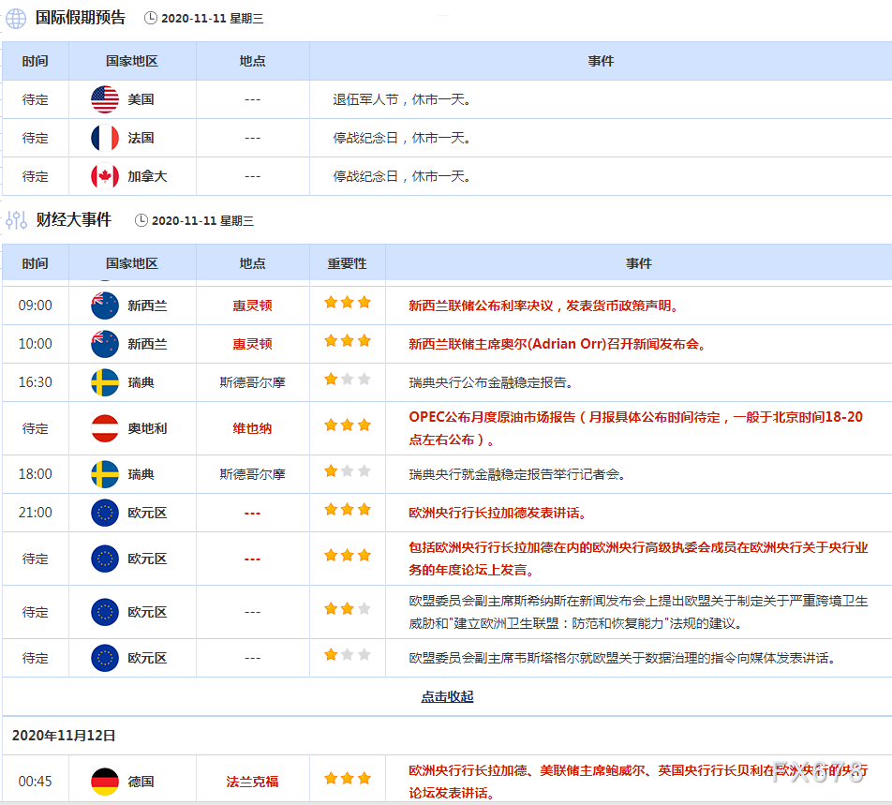Collapse the list via 点击收起
This screenshot has width=892, height=805.
pos(447,696)
